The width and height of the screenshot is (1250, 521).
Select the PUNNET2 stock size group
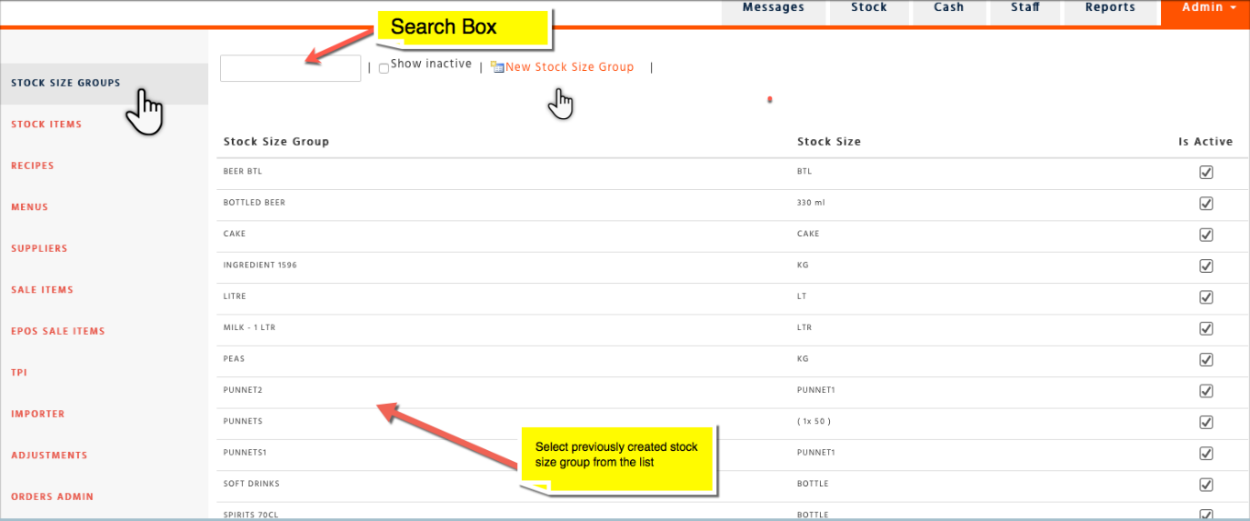pos(243,390)
